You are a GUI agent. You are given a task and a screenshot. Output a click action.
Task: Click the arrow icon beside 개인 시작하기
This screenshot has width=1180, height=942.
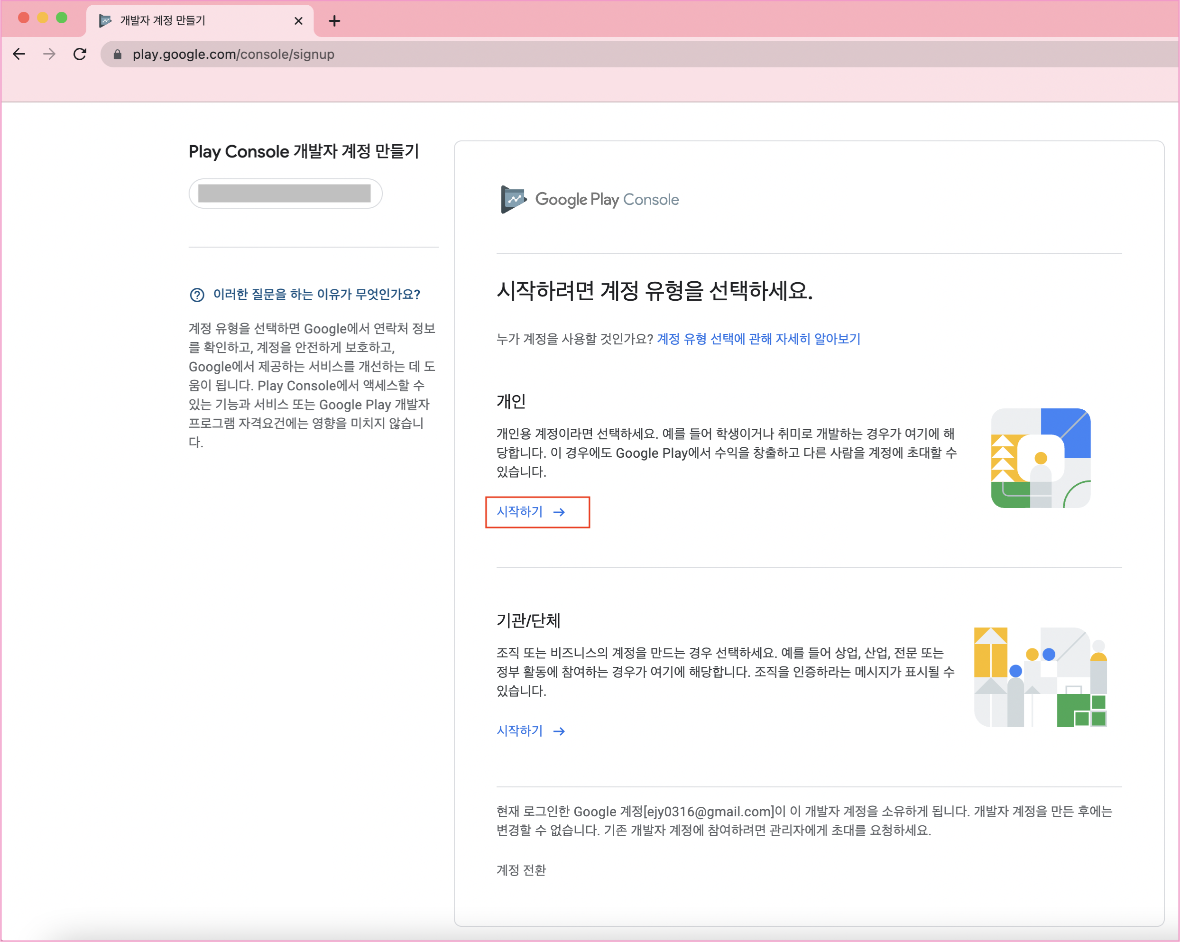pyautogui.click(x=559, y=512)
